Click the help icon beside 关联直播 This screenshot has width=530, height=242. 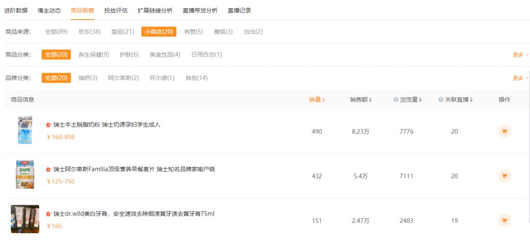[441, 99]
